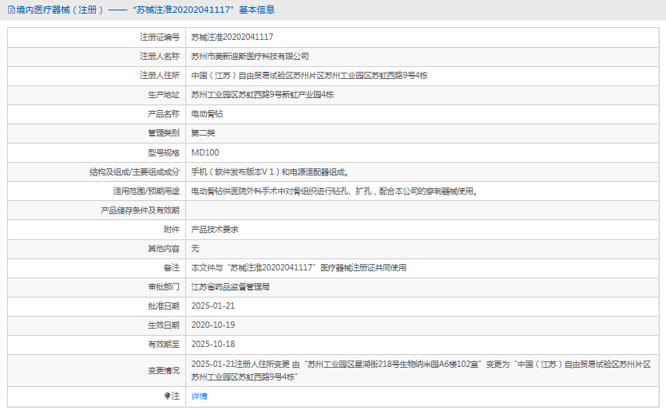Image resolution: width=666 pixels, height=414 pixels.
Task: Select registration number 苏械注准20202041117 value
Action: (232, 37)
